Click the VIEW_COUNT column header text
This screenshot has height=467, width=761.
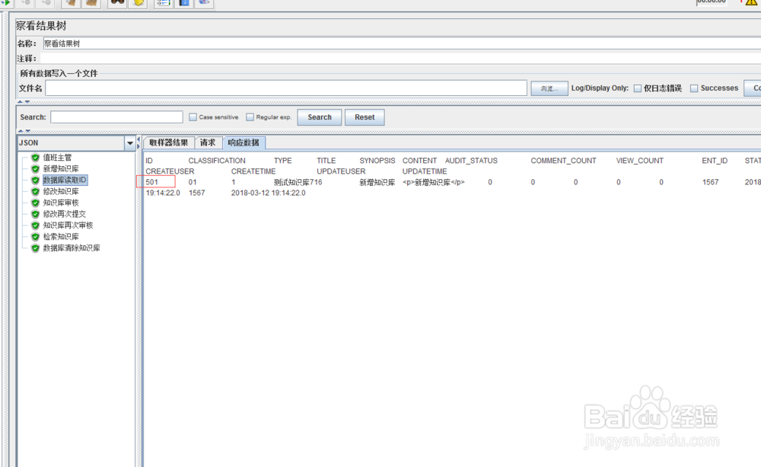(x=640, y=161)
